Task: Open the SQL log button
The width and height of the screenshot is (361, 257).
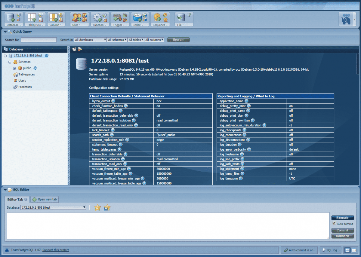Action: (x=330, y=250)
